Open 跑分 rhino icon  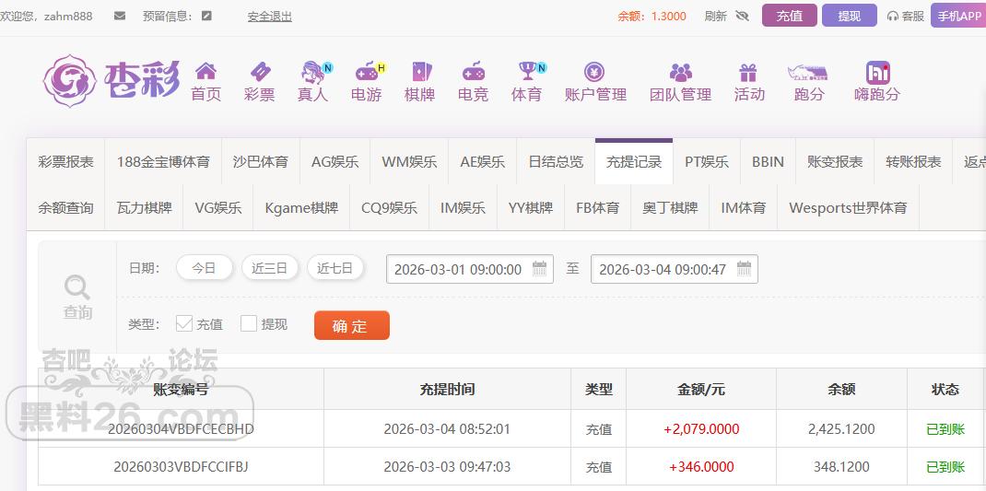(x=807, y=72)
